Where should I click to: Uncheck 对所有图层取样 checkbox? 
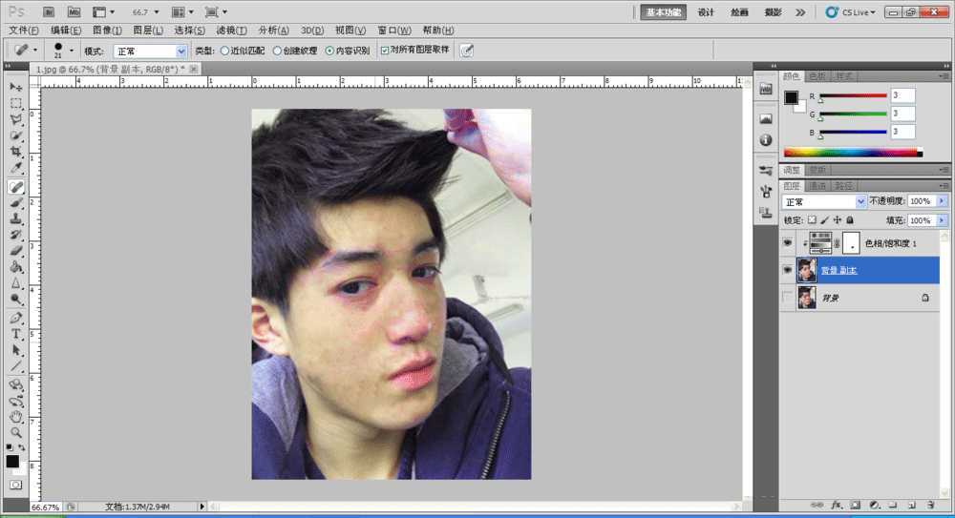[385, 51]
